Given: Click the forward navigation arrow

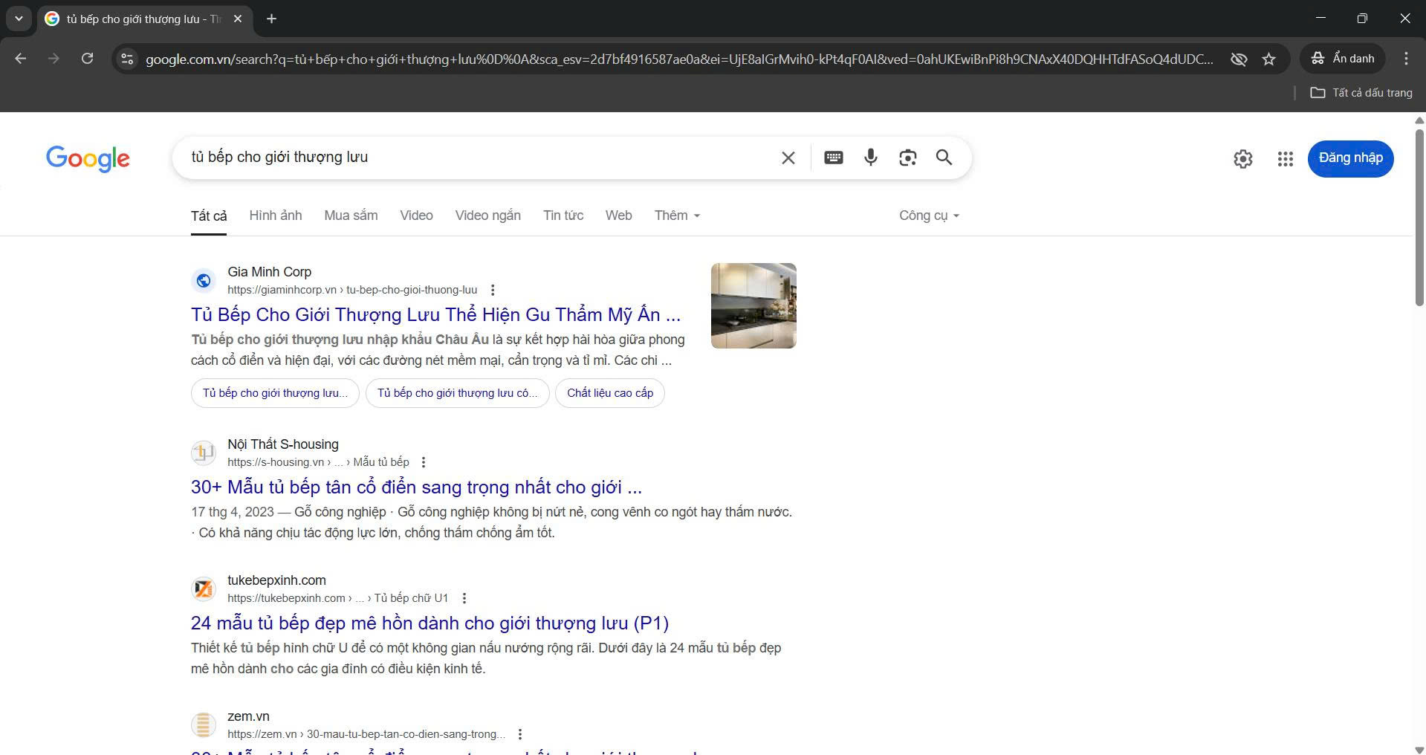Looking at the screenshot, I should [x=54, y=59].
